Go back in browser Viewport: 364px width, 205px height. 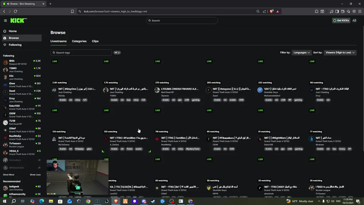pos(4,11)
